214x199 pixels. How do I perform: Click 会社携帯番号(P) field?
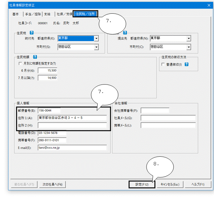tap(155, 110)
